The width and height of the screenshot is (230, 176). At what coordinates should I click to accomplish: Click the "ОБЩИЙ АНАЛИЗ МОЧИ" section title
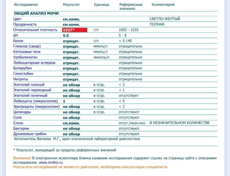(x=36, y=13)
